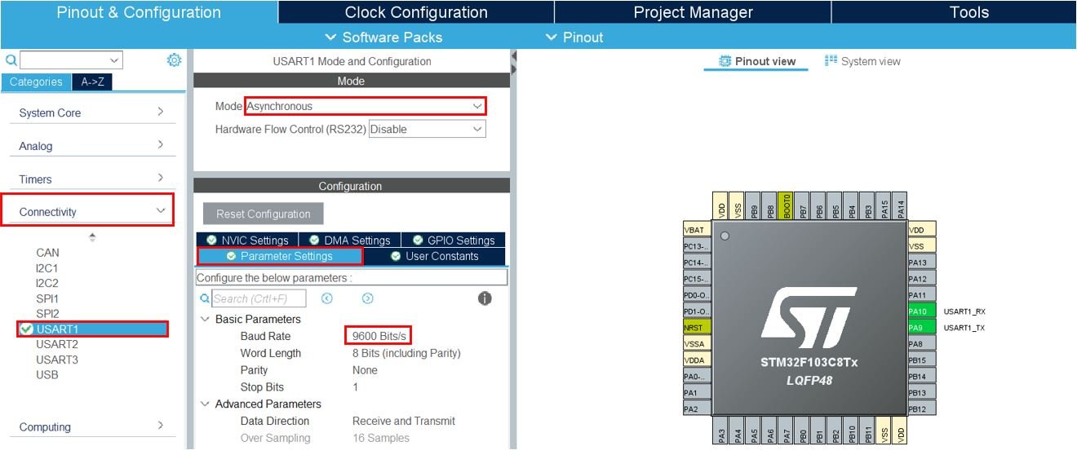The height and width of the screenshot is (468, 1077).
Task: Select the NRST pin on chip
Action: [x=696, y=328]
